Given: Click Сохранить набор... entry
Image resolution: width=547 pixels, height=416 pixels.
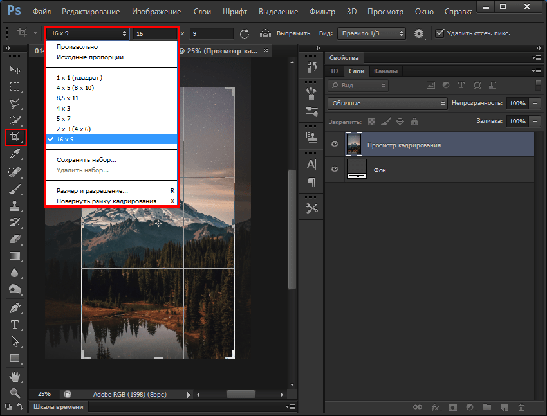Looking at the screenshot, I should (112, 160).
